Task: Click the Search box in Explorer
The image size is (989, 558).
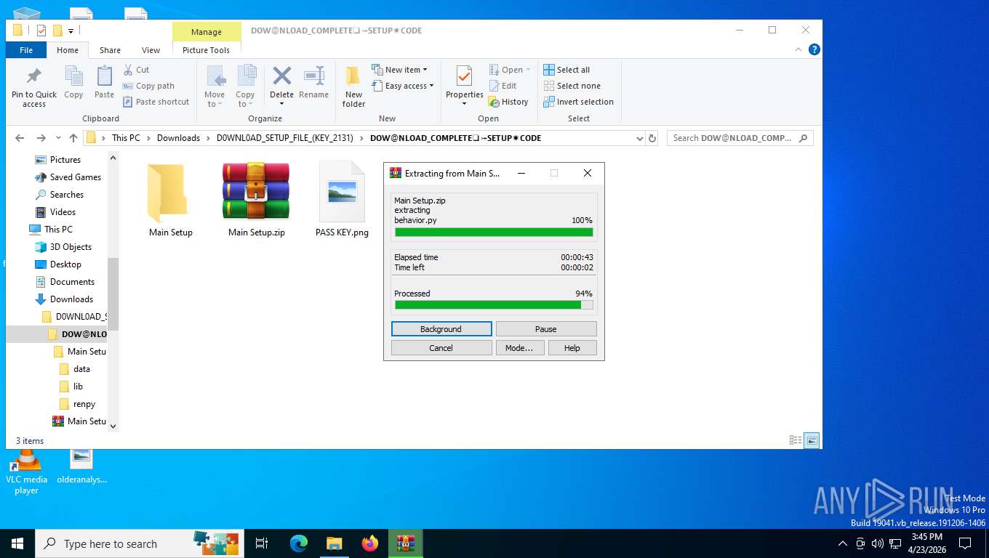Action: pos(740,138)
